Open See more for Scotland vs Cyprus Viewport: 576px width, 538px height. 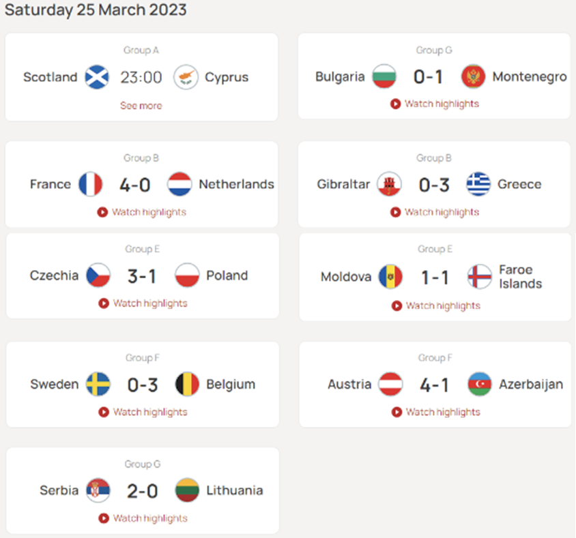tap(141, 106)
